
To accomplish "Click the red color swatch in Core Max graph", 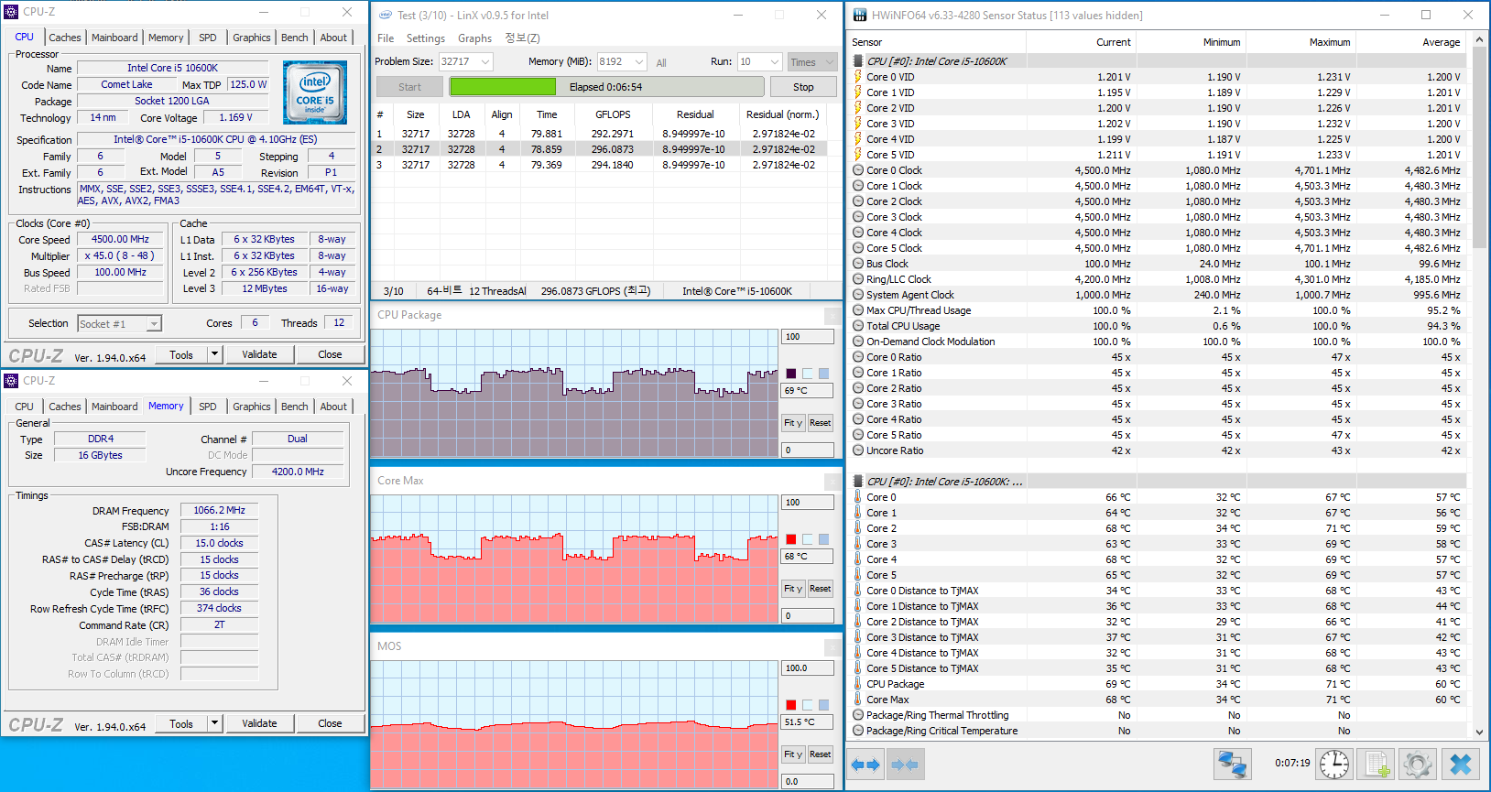I will click(x=790, y=539).
